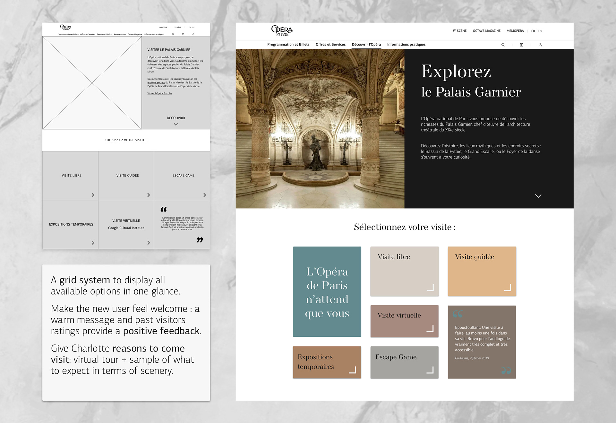Expand the DECOUVRIR chevron in the wireframe
Image resolution: width=616 pixels, height=423 pixels.
pos(176,124)
